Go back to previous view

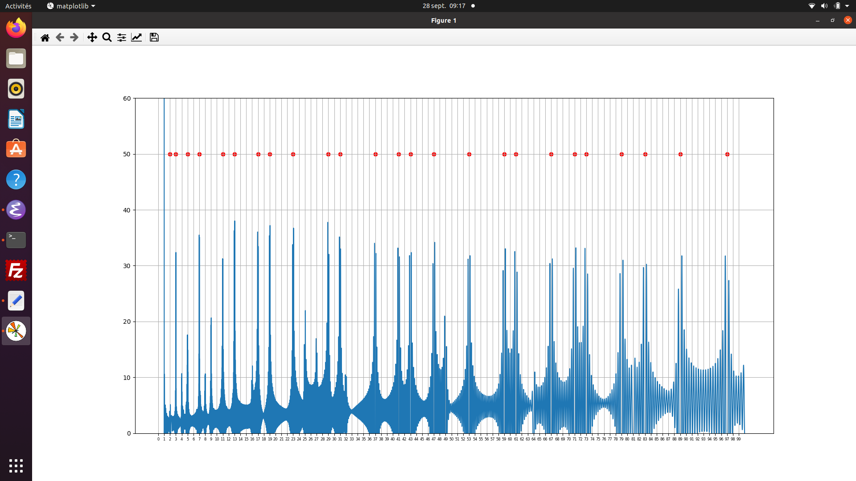60,37
